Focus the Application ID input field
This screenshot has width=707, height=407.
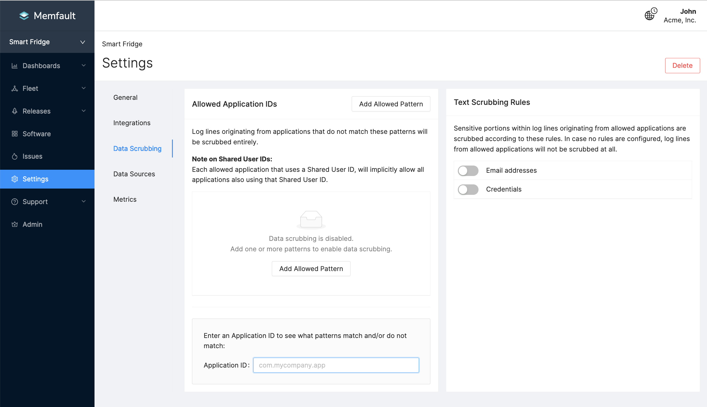pos(336,365)
